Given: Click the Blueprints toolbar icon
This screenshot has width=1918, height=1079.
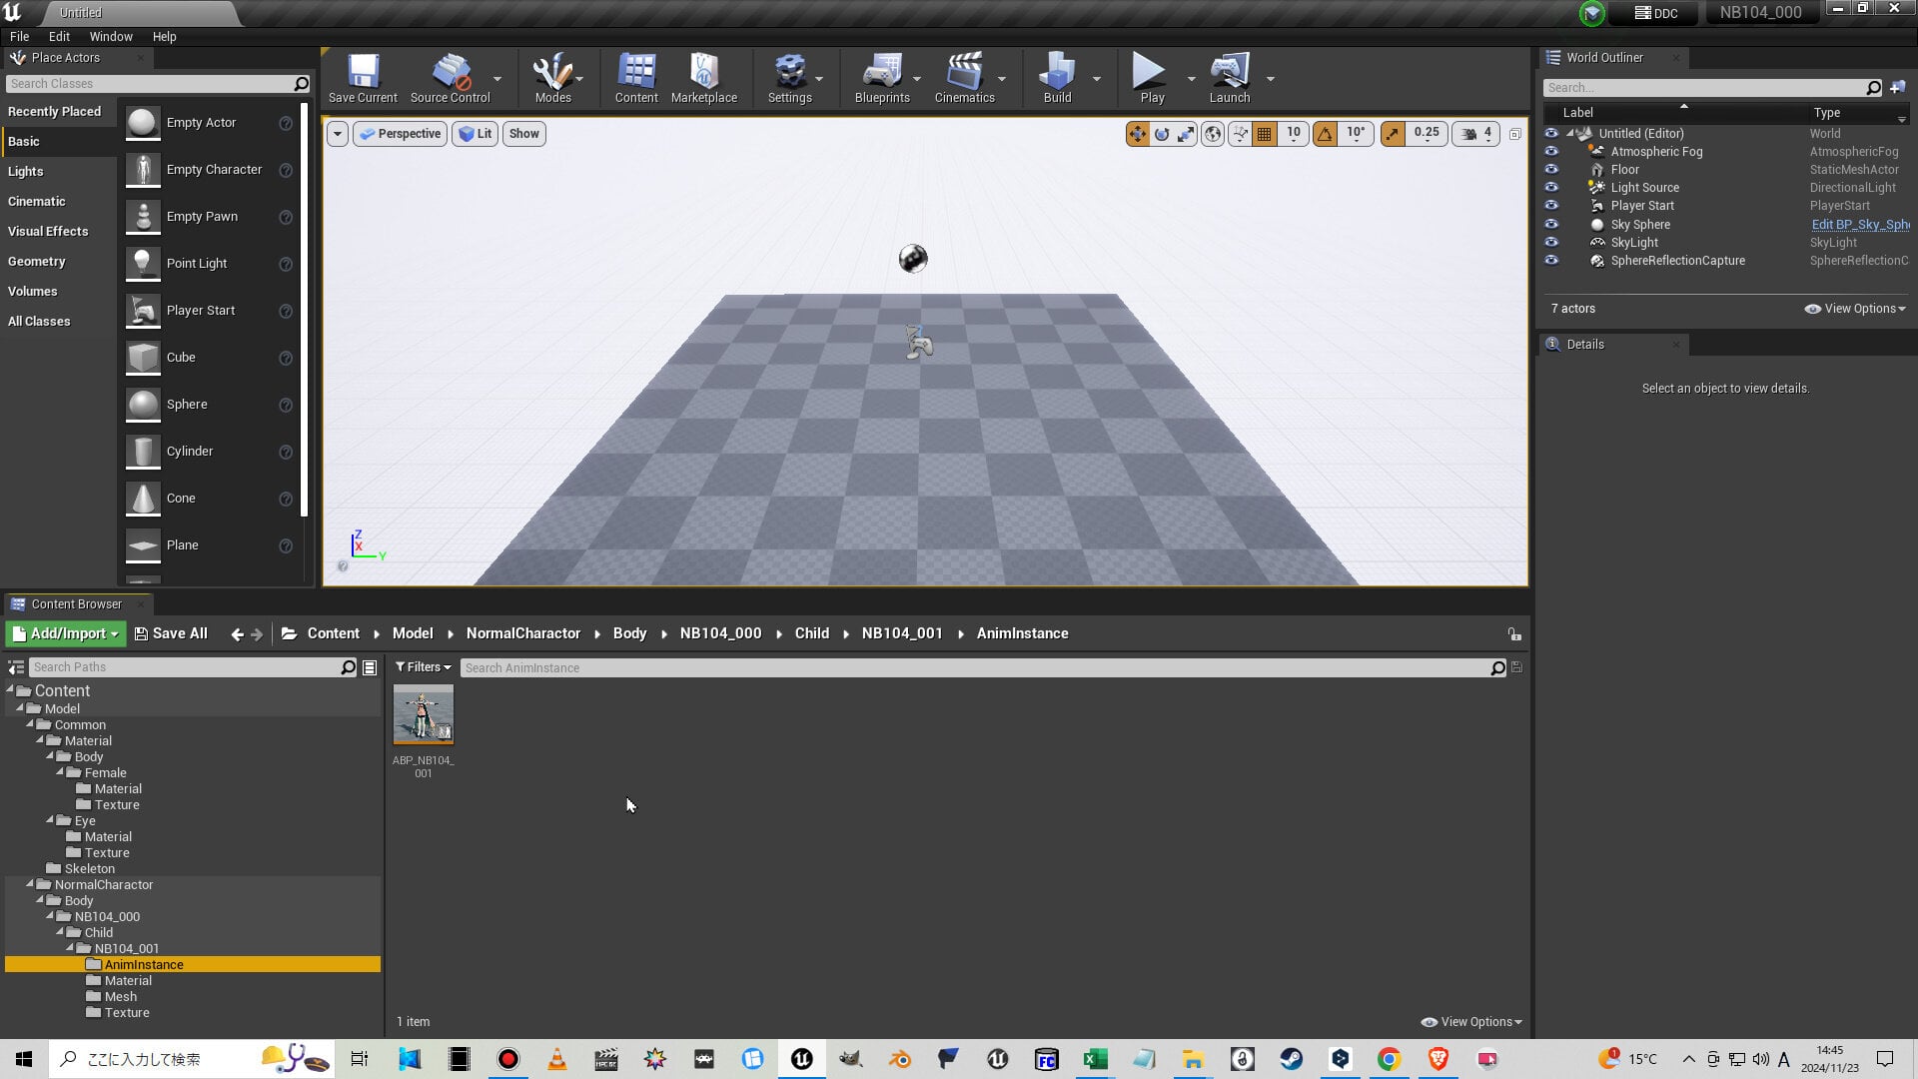Looking at the screenshot, I should pyautogui.click(x=882, y=78).
